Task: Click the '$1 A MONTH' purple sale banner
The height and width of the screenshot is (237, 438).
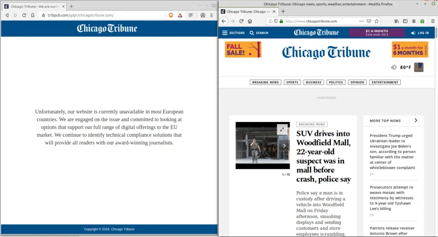Action: point(377,32)
